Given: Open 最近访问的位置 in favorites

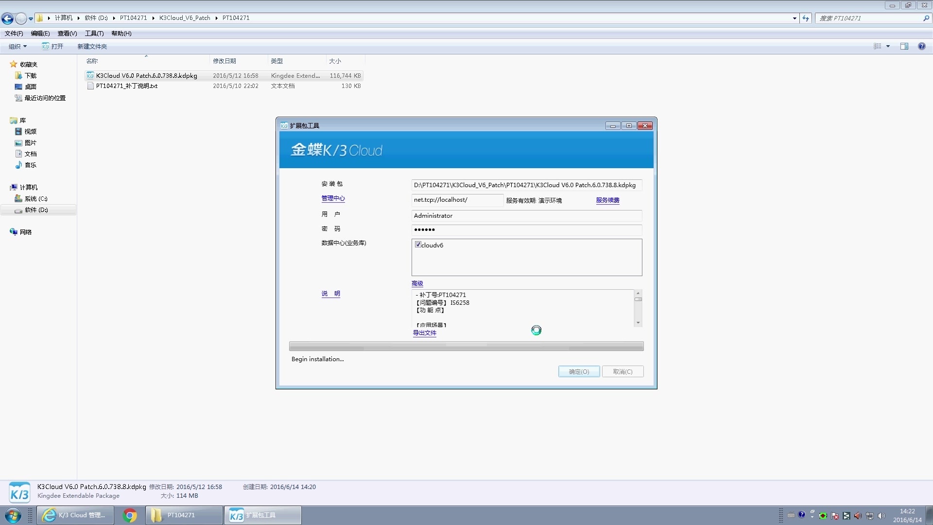Looking at the screenshot, I should coord(45,98).
